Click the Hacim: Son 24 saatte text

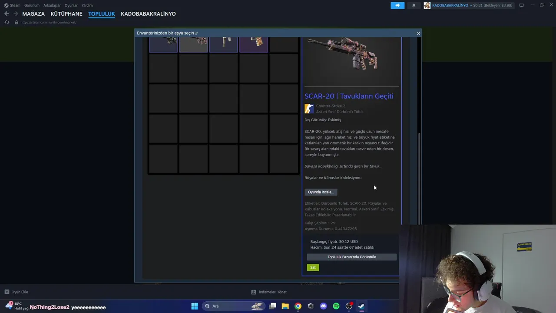[x=342, y=247]
